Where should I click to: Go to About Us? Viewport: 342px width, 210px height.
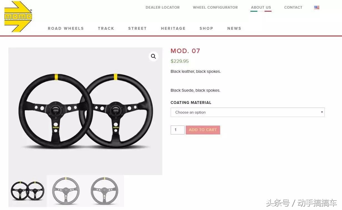coord(261,7)
